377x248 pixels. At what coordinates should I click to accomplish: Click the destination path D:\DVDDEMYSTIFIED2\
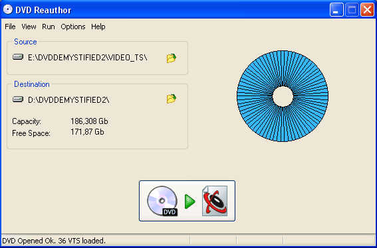point(68,99)
